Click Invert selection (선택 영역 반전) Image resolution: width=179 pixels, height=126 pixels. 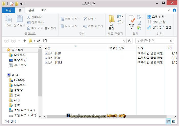coord(159,27)
